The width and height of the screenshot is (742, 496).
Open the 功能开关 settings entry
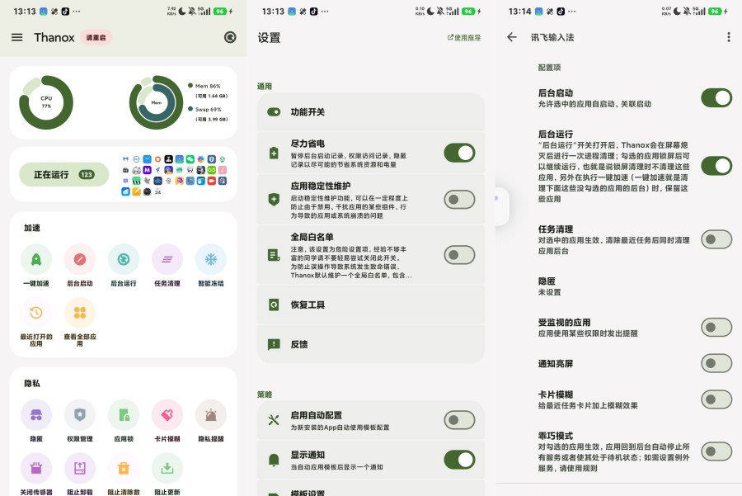coord(371,111)
